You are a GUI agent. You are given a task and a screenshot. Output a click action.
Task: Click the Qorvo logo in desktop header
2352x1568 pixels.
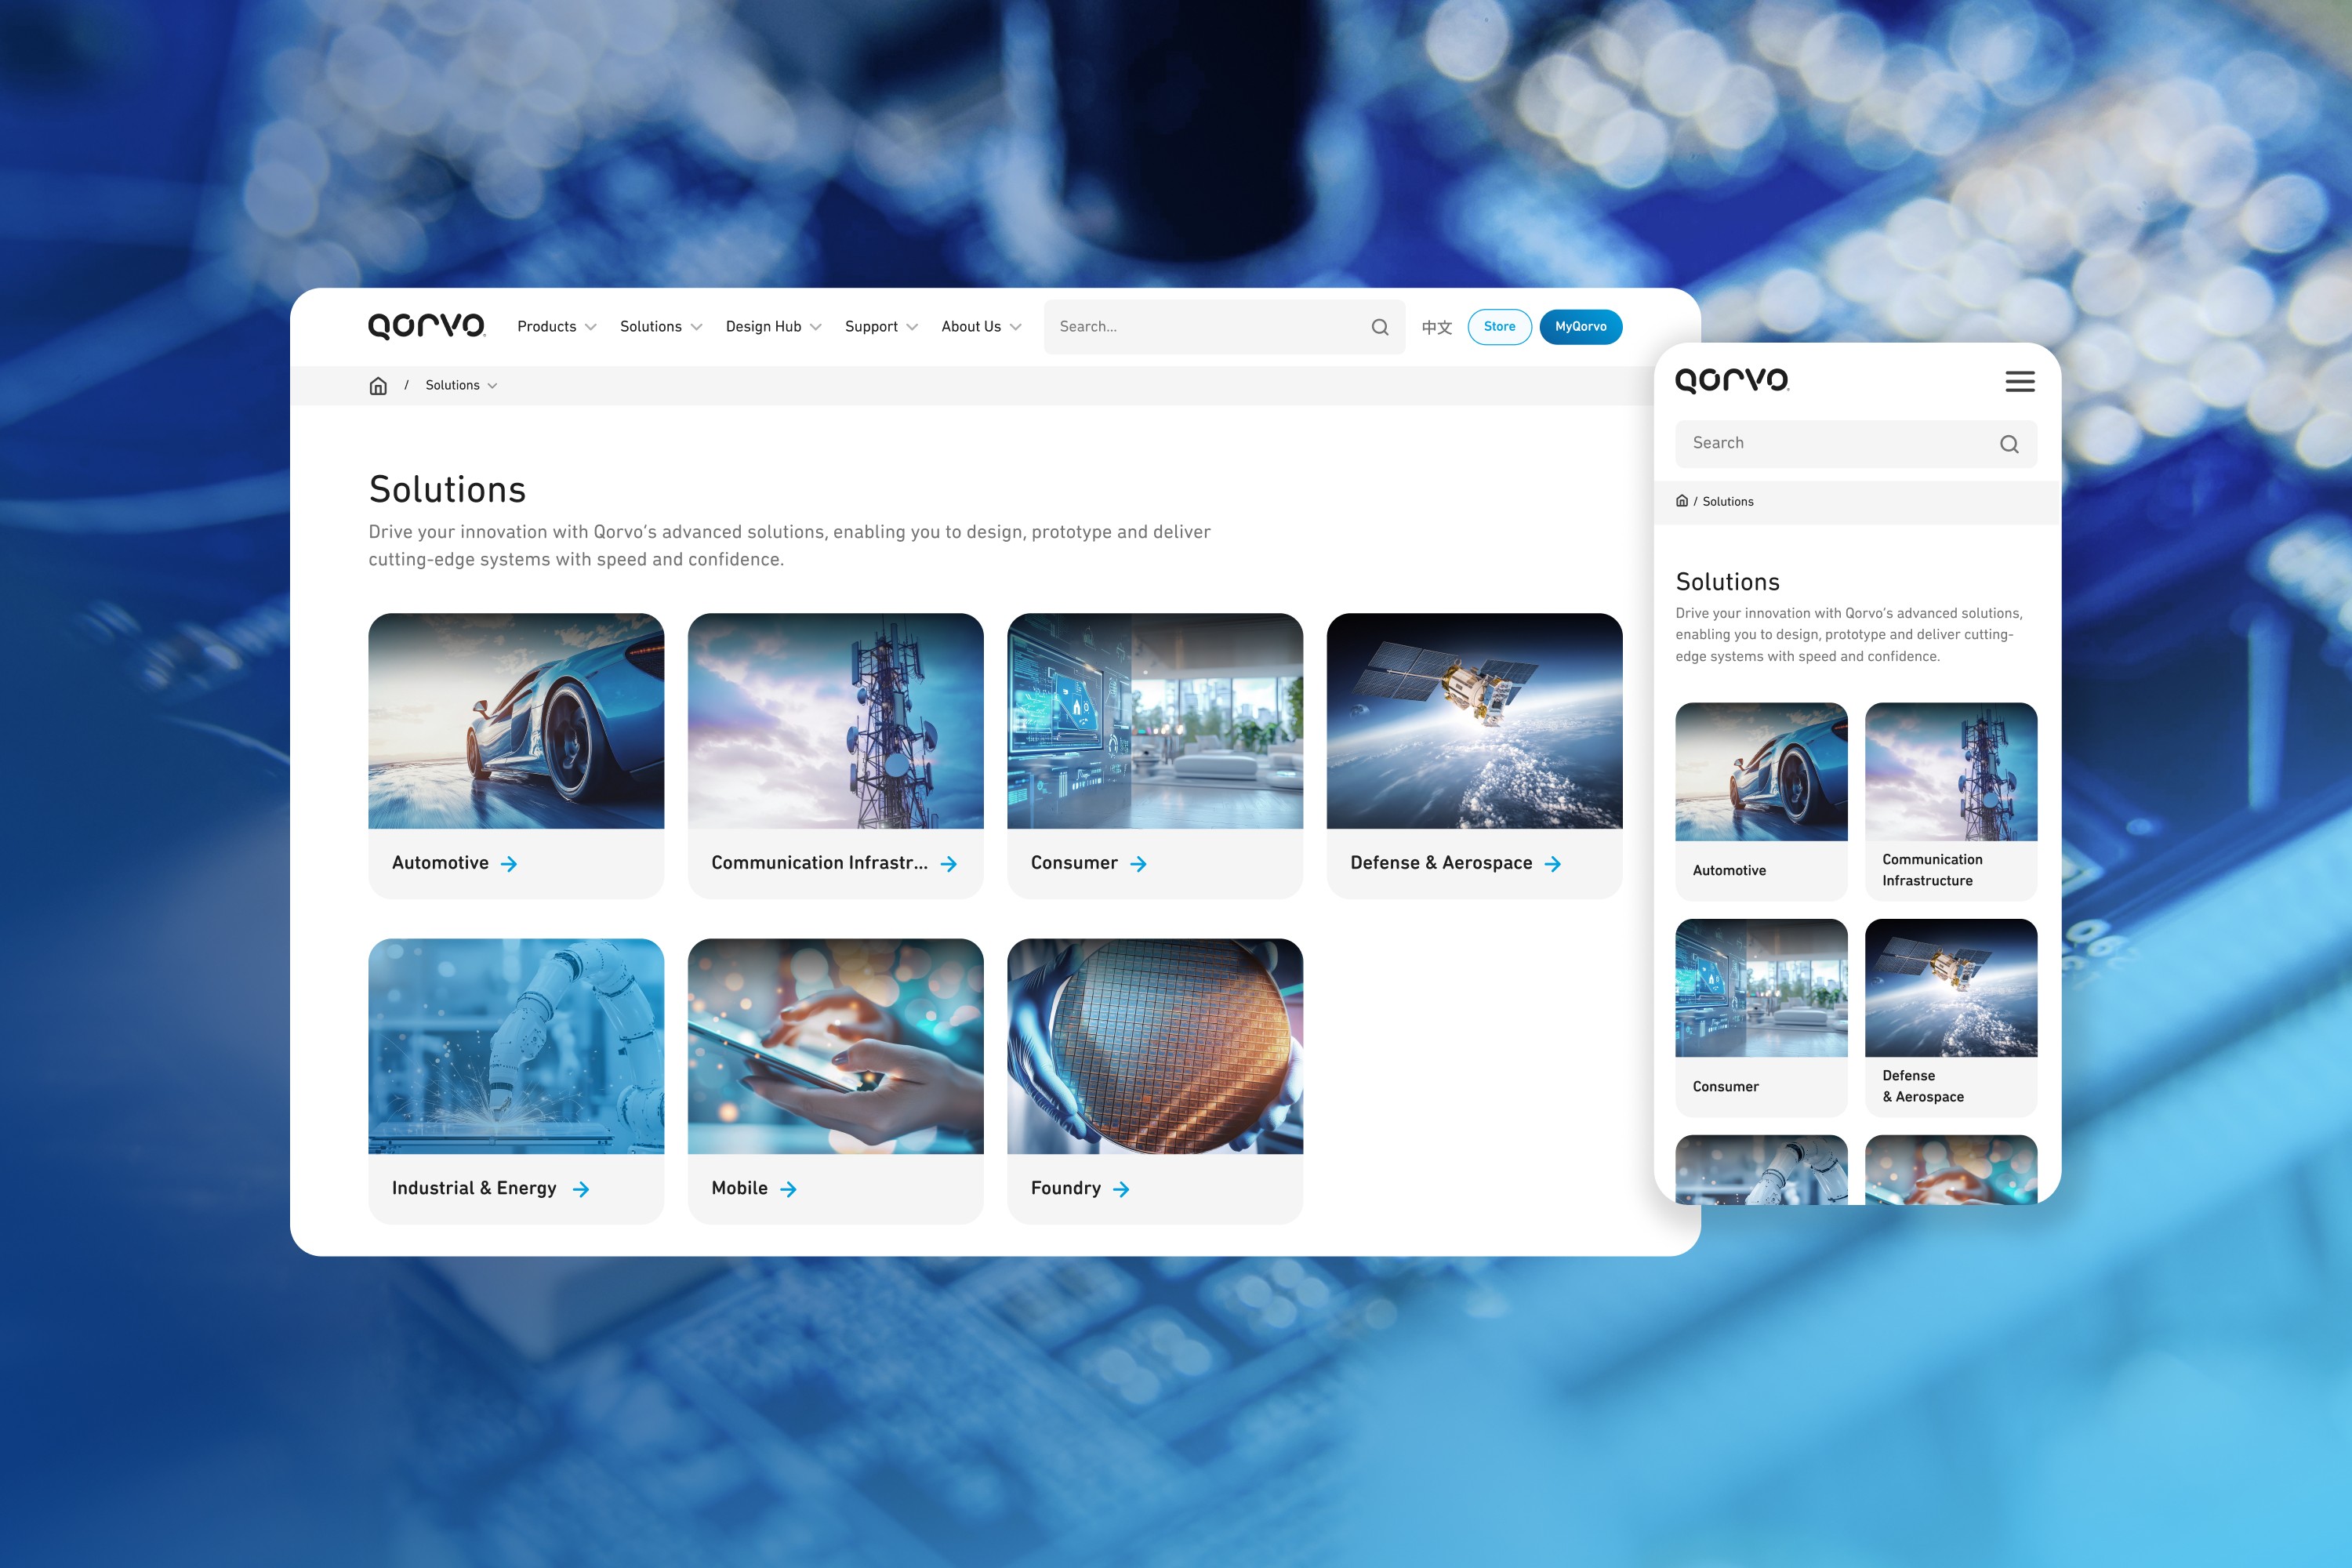coord(426,326)
